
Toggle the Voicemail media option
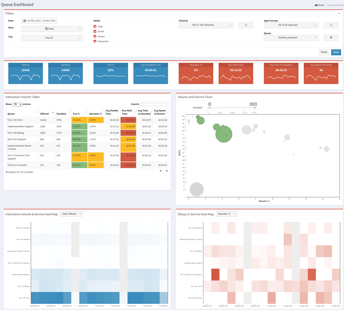[95, 41]
